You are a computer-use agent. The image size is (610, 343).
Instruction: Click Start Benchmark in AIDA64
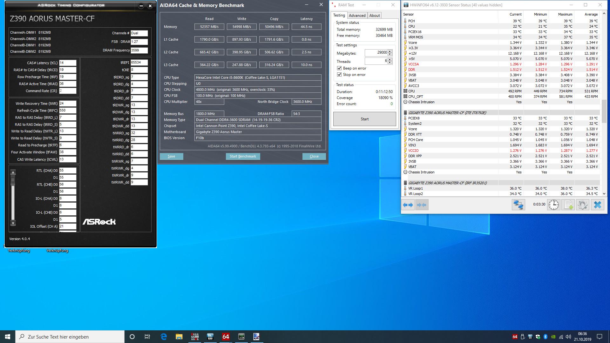(x=243, y=156)
